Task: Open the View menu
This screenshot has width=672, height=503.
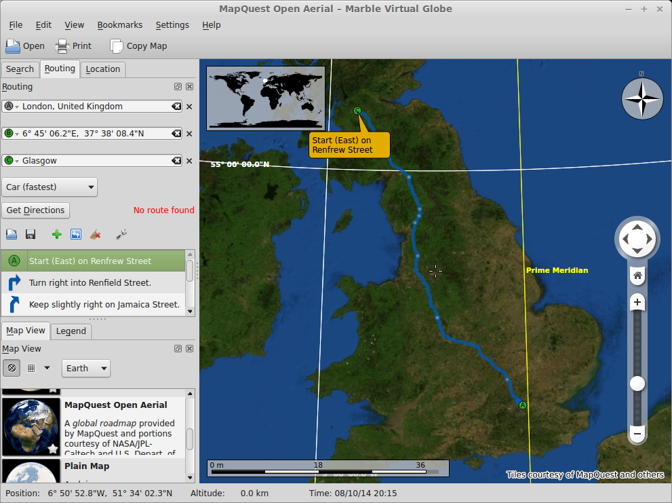Action: (74, 25)
